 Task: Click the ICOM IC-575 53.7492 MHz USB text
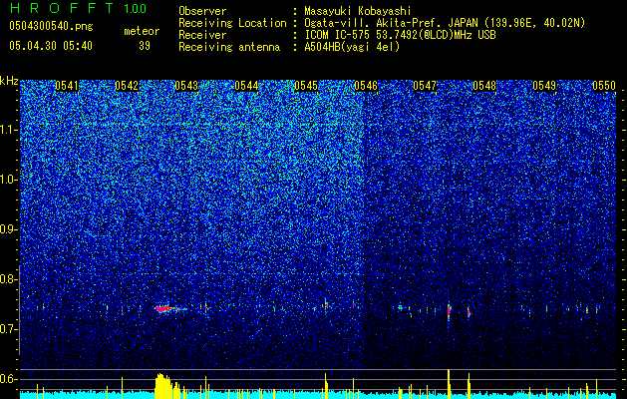pos(400,35)
